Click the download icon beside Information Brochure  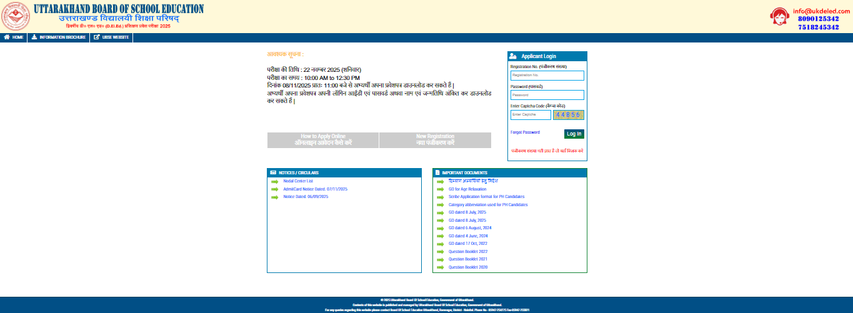click(x=34, y=37)
